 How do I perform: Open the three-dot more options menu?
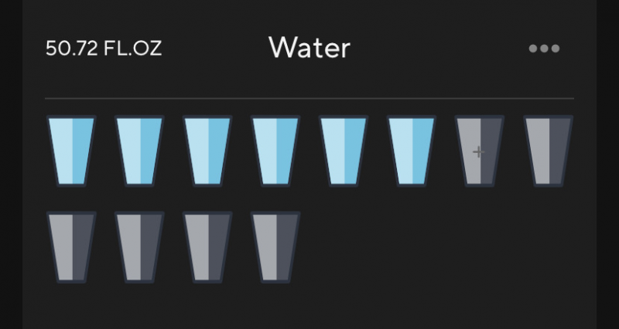[x=544, y=49]
